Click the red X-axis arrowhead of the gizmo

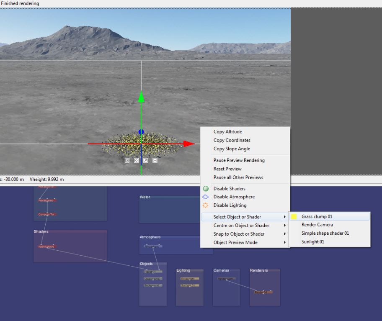click(188, 144)
